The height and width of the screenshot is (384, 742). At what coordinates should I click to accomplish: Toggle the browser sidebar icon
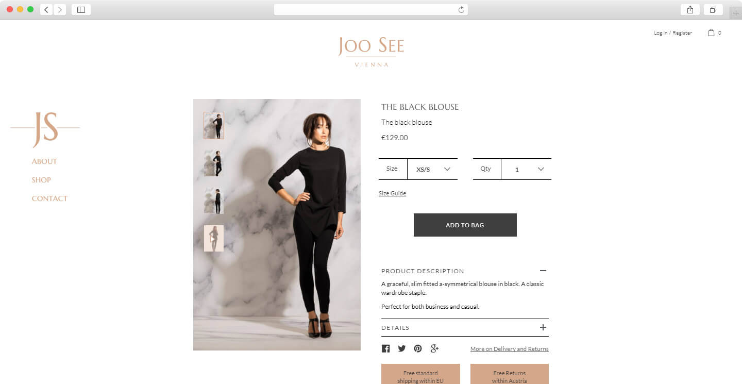click(81, 10)
